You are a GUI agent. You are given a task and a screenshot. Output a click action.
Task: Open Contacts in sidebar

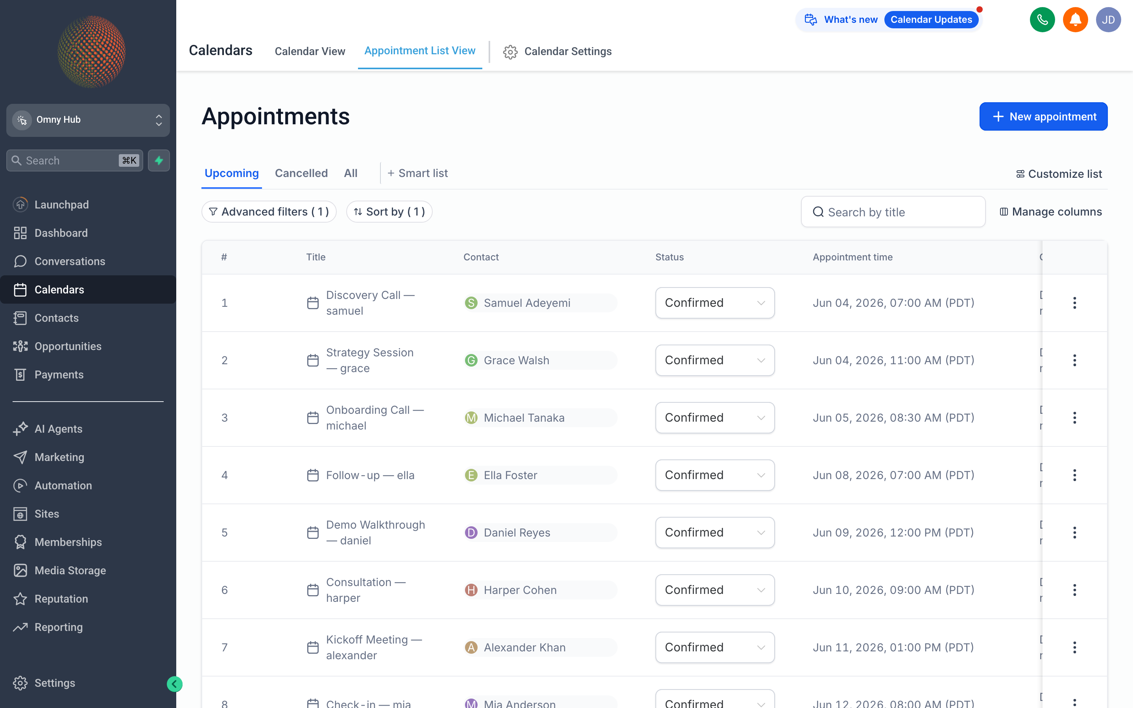coord(88,318)
